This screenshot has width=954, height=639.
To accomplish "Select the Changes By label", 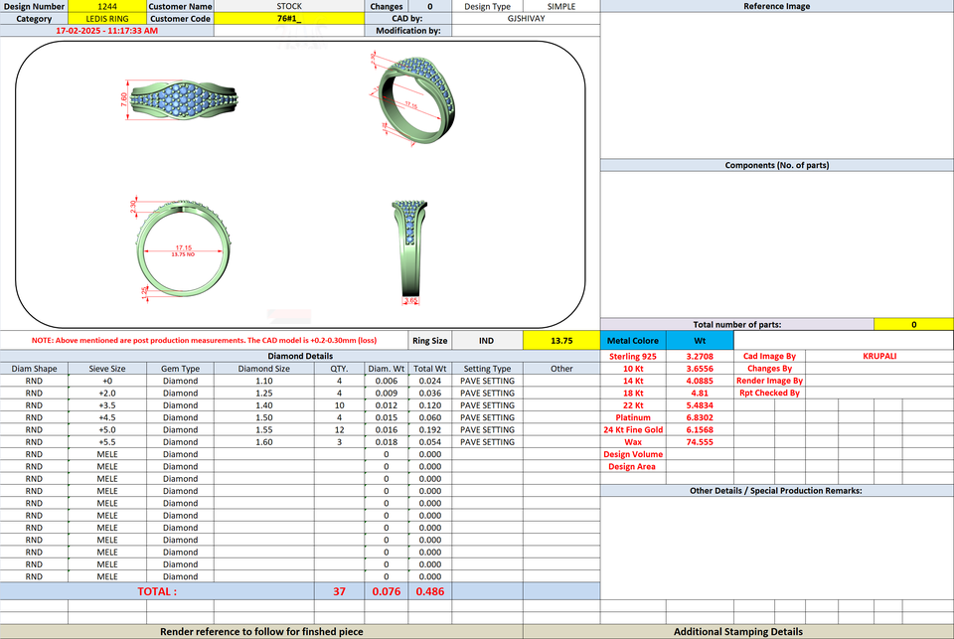I will (769, 368).
